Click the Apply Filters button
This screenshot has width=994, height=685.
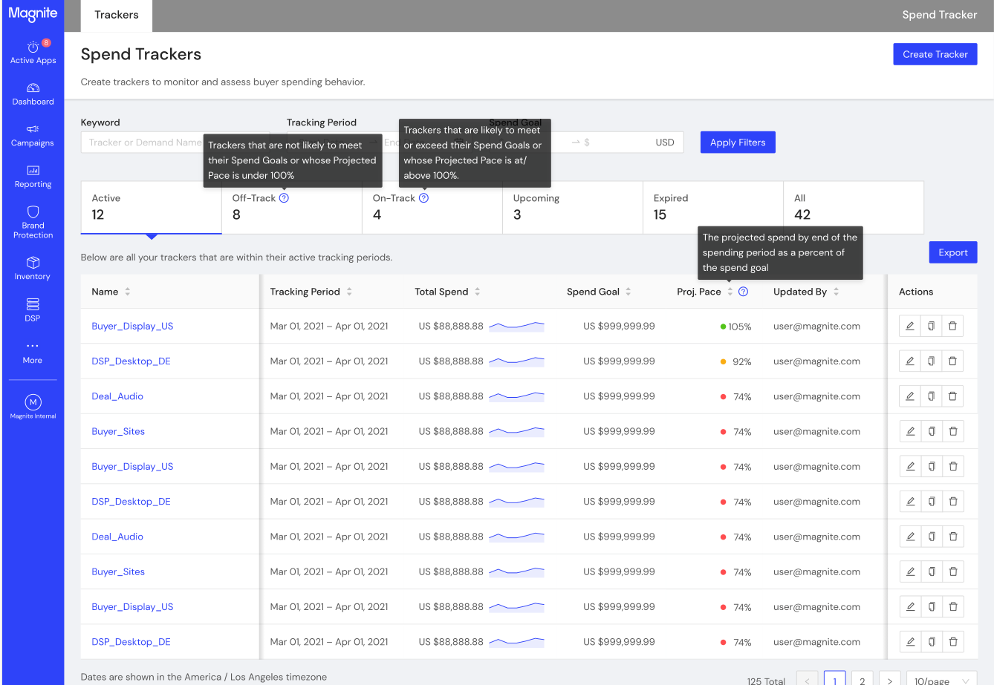pos(738,142)
